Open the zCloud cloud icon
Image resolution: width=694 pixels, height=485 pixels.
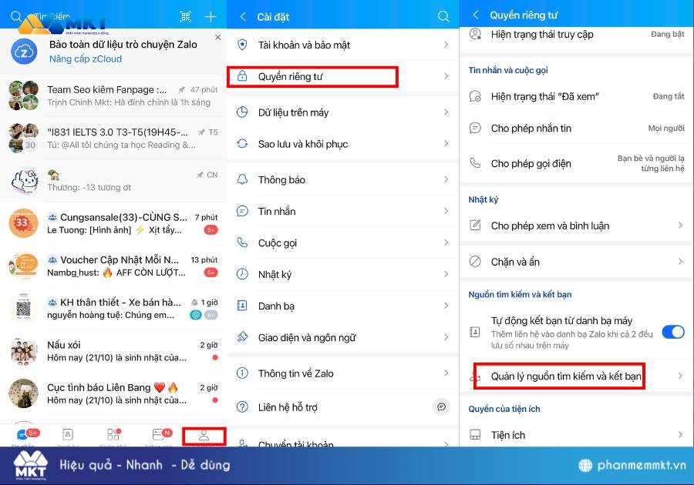(x=24, y=52)
